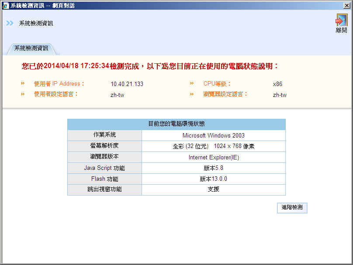Click the arrow bullet before 使用者設定語言
Screen dimensions: 353x265
tap(23, 94)
